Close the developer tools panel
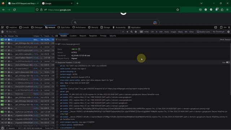 [229, 27]
